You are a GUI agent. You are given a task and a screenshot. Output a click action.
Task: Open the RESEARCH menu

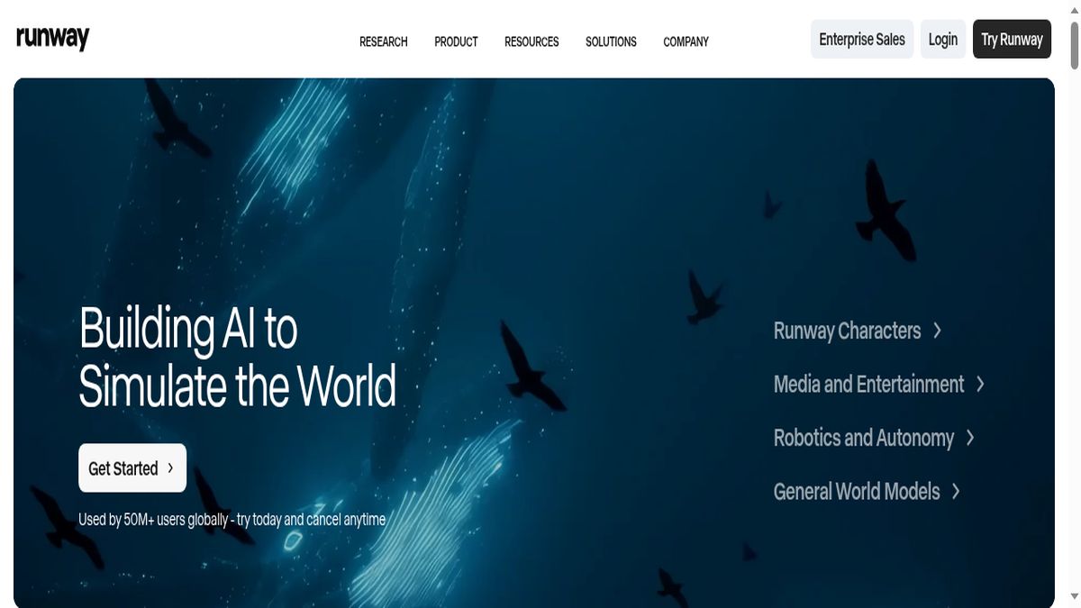[x=384, y=41]
